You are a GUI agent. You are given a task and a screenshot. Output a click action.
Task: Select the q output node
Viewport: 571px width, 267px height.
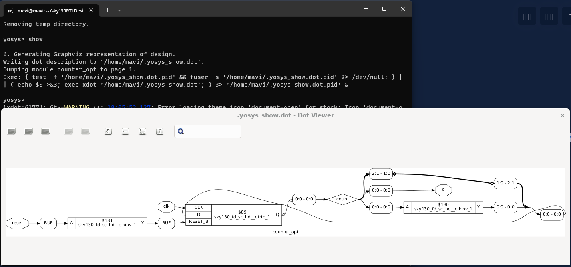coord(443,190)
